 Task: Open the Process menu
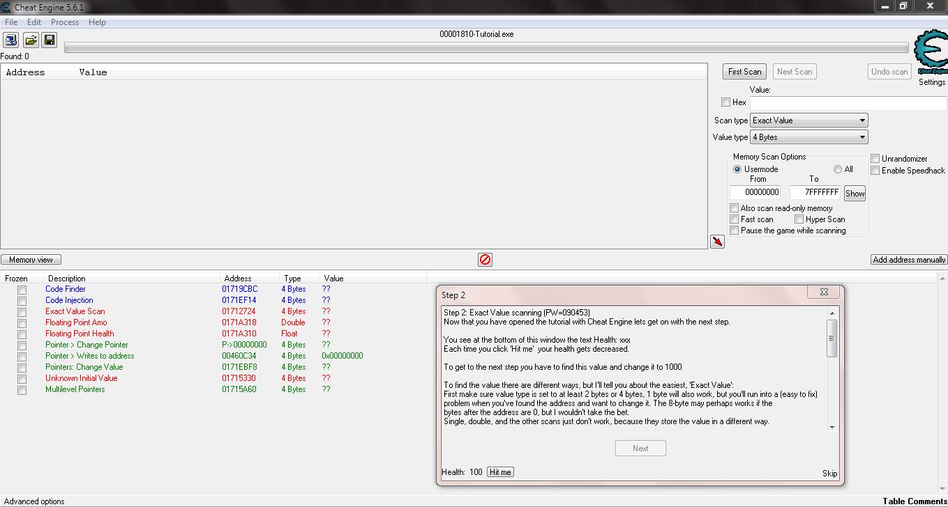(65, 22)
